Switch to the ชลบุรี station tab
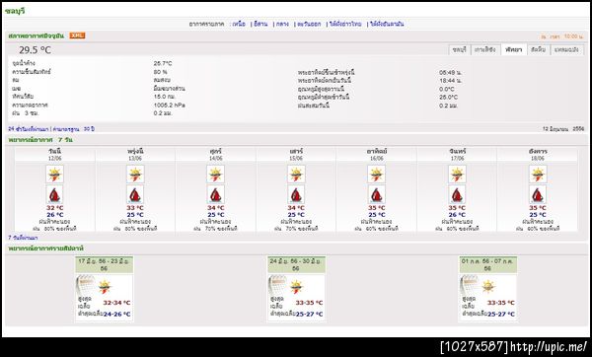The width and height of the screenshot is (592, 357). (x=459, y=50)
